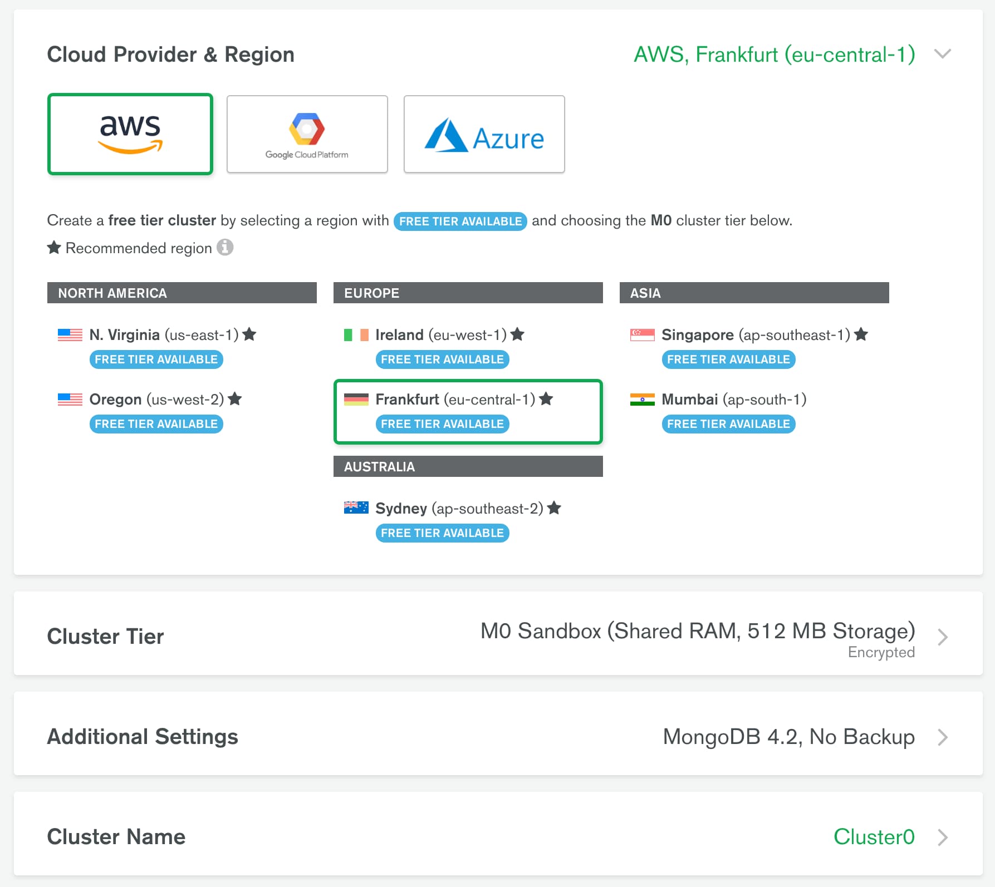This screenshot has width=995, height=887.
Task: Click the US flag next to Oregon
Action: [70, 400]
